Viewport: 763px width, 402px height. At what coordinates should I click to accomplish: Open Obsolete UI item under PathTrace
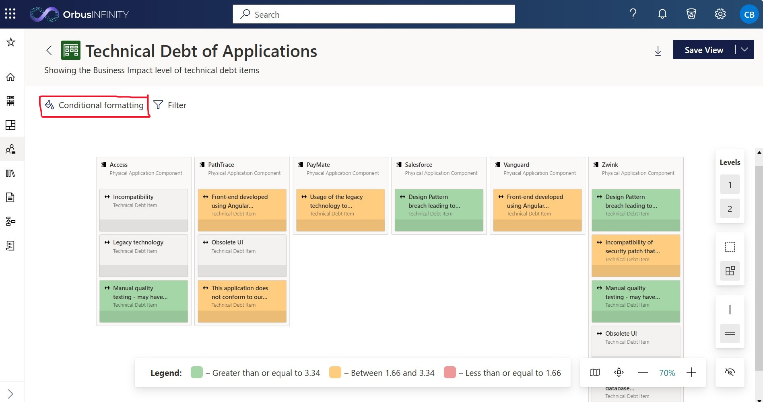coord(242,256)
